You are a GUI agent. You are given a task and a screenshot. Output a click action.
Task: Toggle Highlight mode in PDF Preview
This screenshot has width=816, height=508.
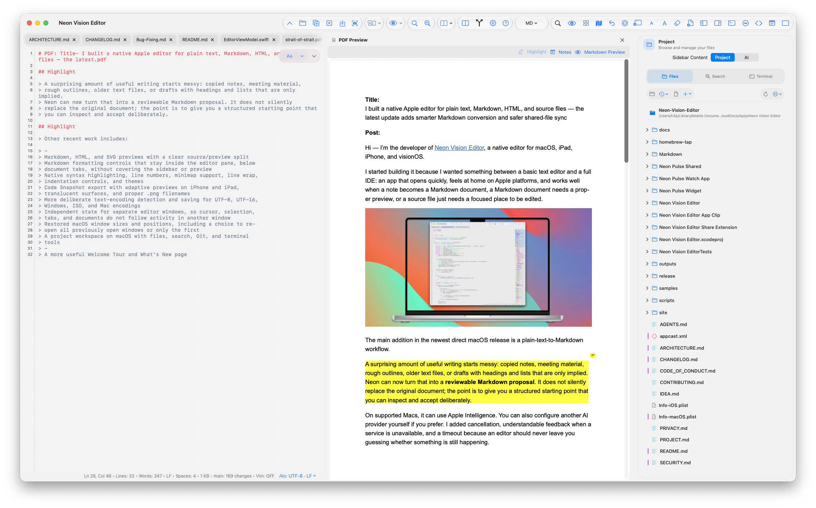point(532,52)
